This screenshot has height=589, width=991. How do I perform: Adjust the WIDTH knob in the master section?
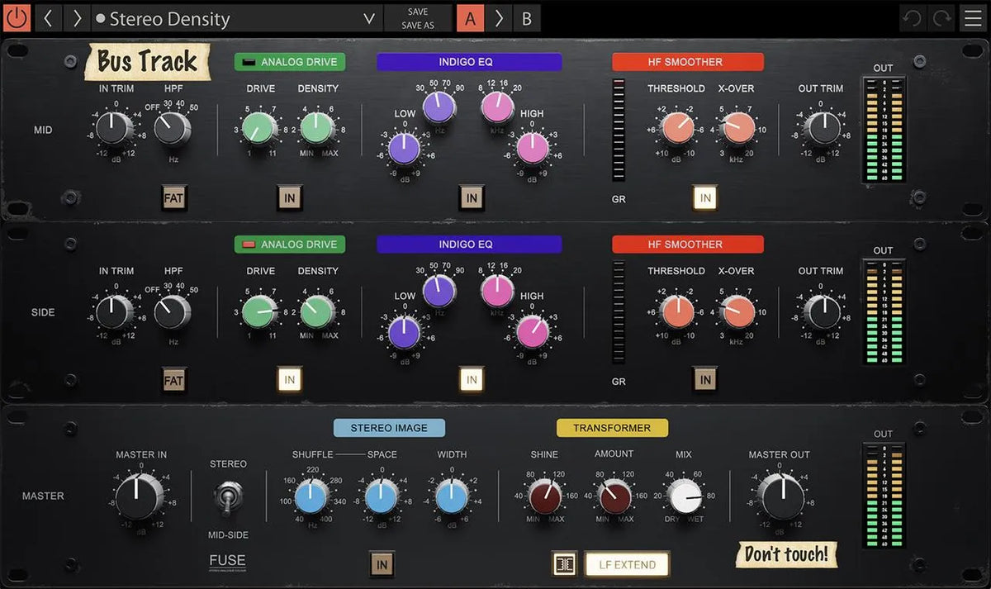[452, 496]
